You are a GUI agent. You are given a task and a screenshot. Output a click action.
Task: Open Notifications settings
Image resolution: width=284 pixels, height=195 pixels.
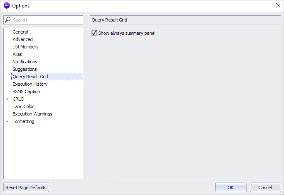[x=25, y=62]
